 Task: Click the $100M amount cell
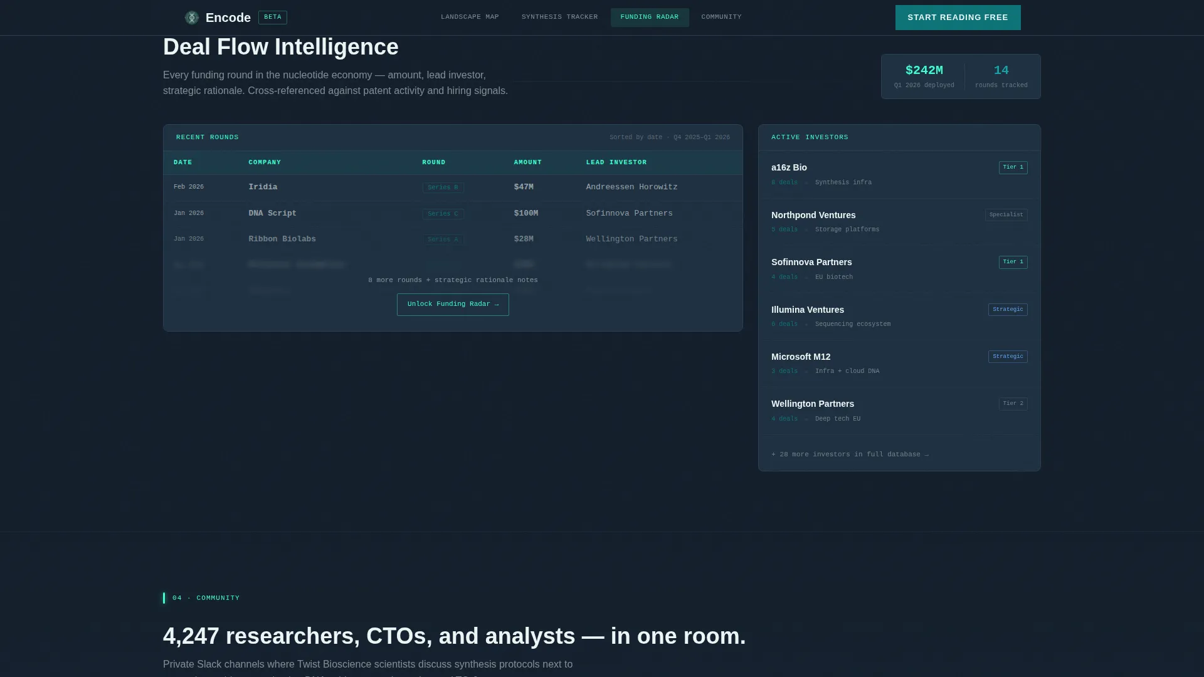click(x=526, y=214)
